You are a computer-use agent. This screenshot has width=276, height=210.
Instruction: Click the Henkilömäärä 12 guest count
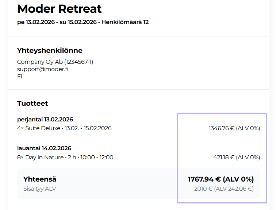coord(125,22)
